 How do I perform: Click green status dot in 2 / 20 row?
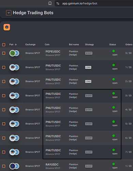pyautogui.click(x=114, y=79)
